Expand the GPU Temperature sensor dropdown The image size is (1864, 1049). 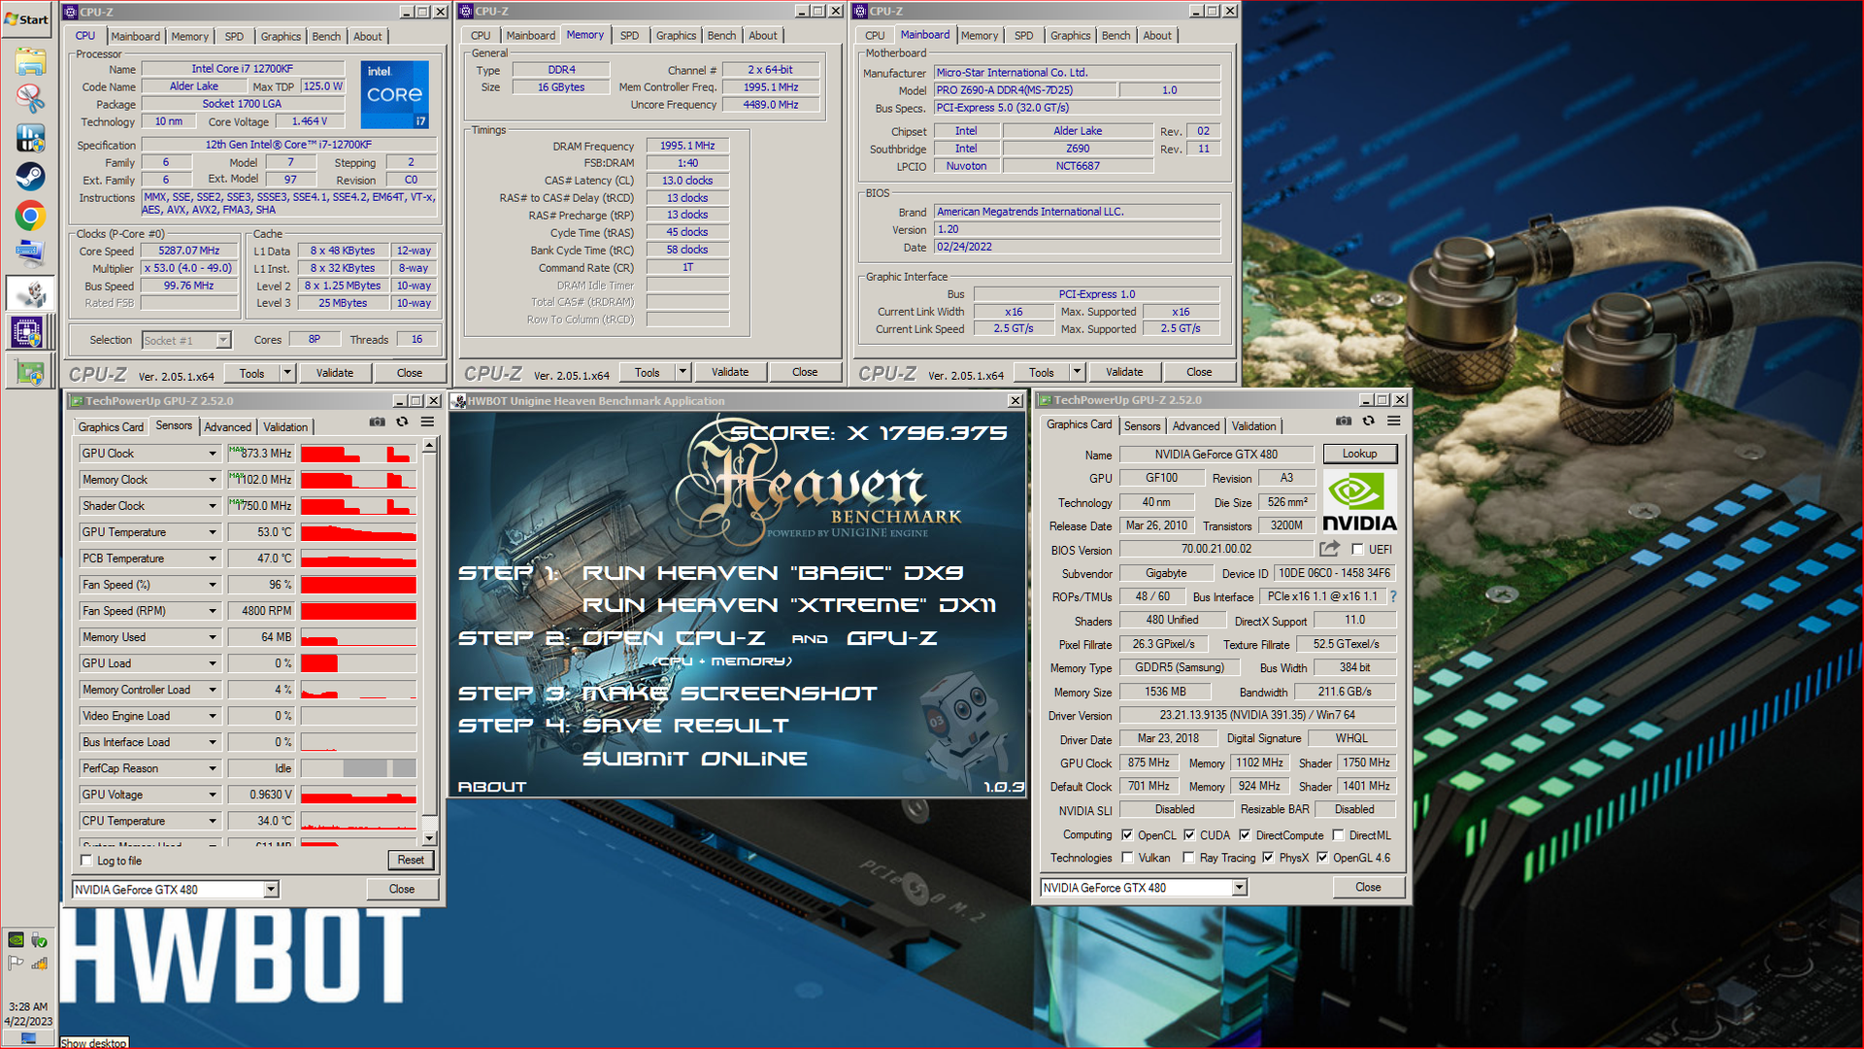click(213, 532)
